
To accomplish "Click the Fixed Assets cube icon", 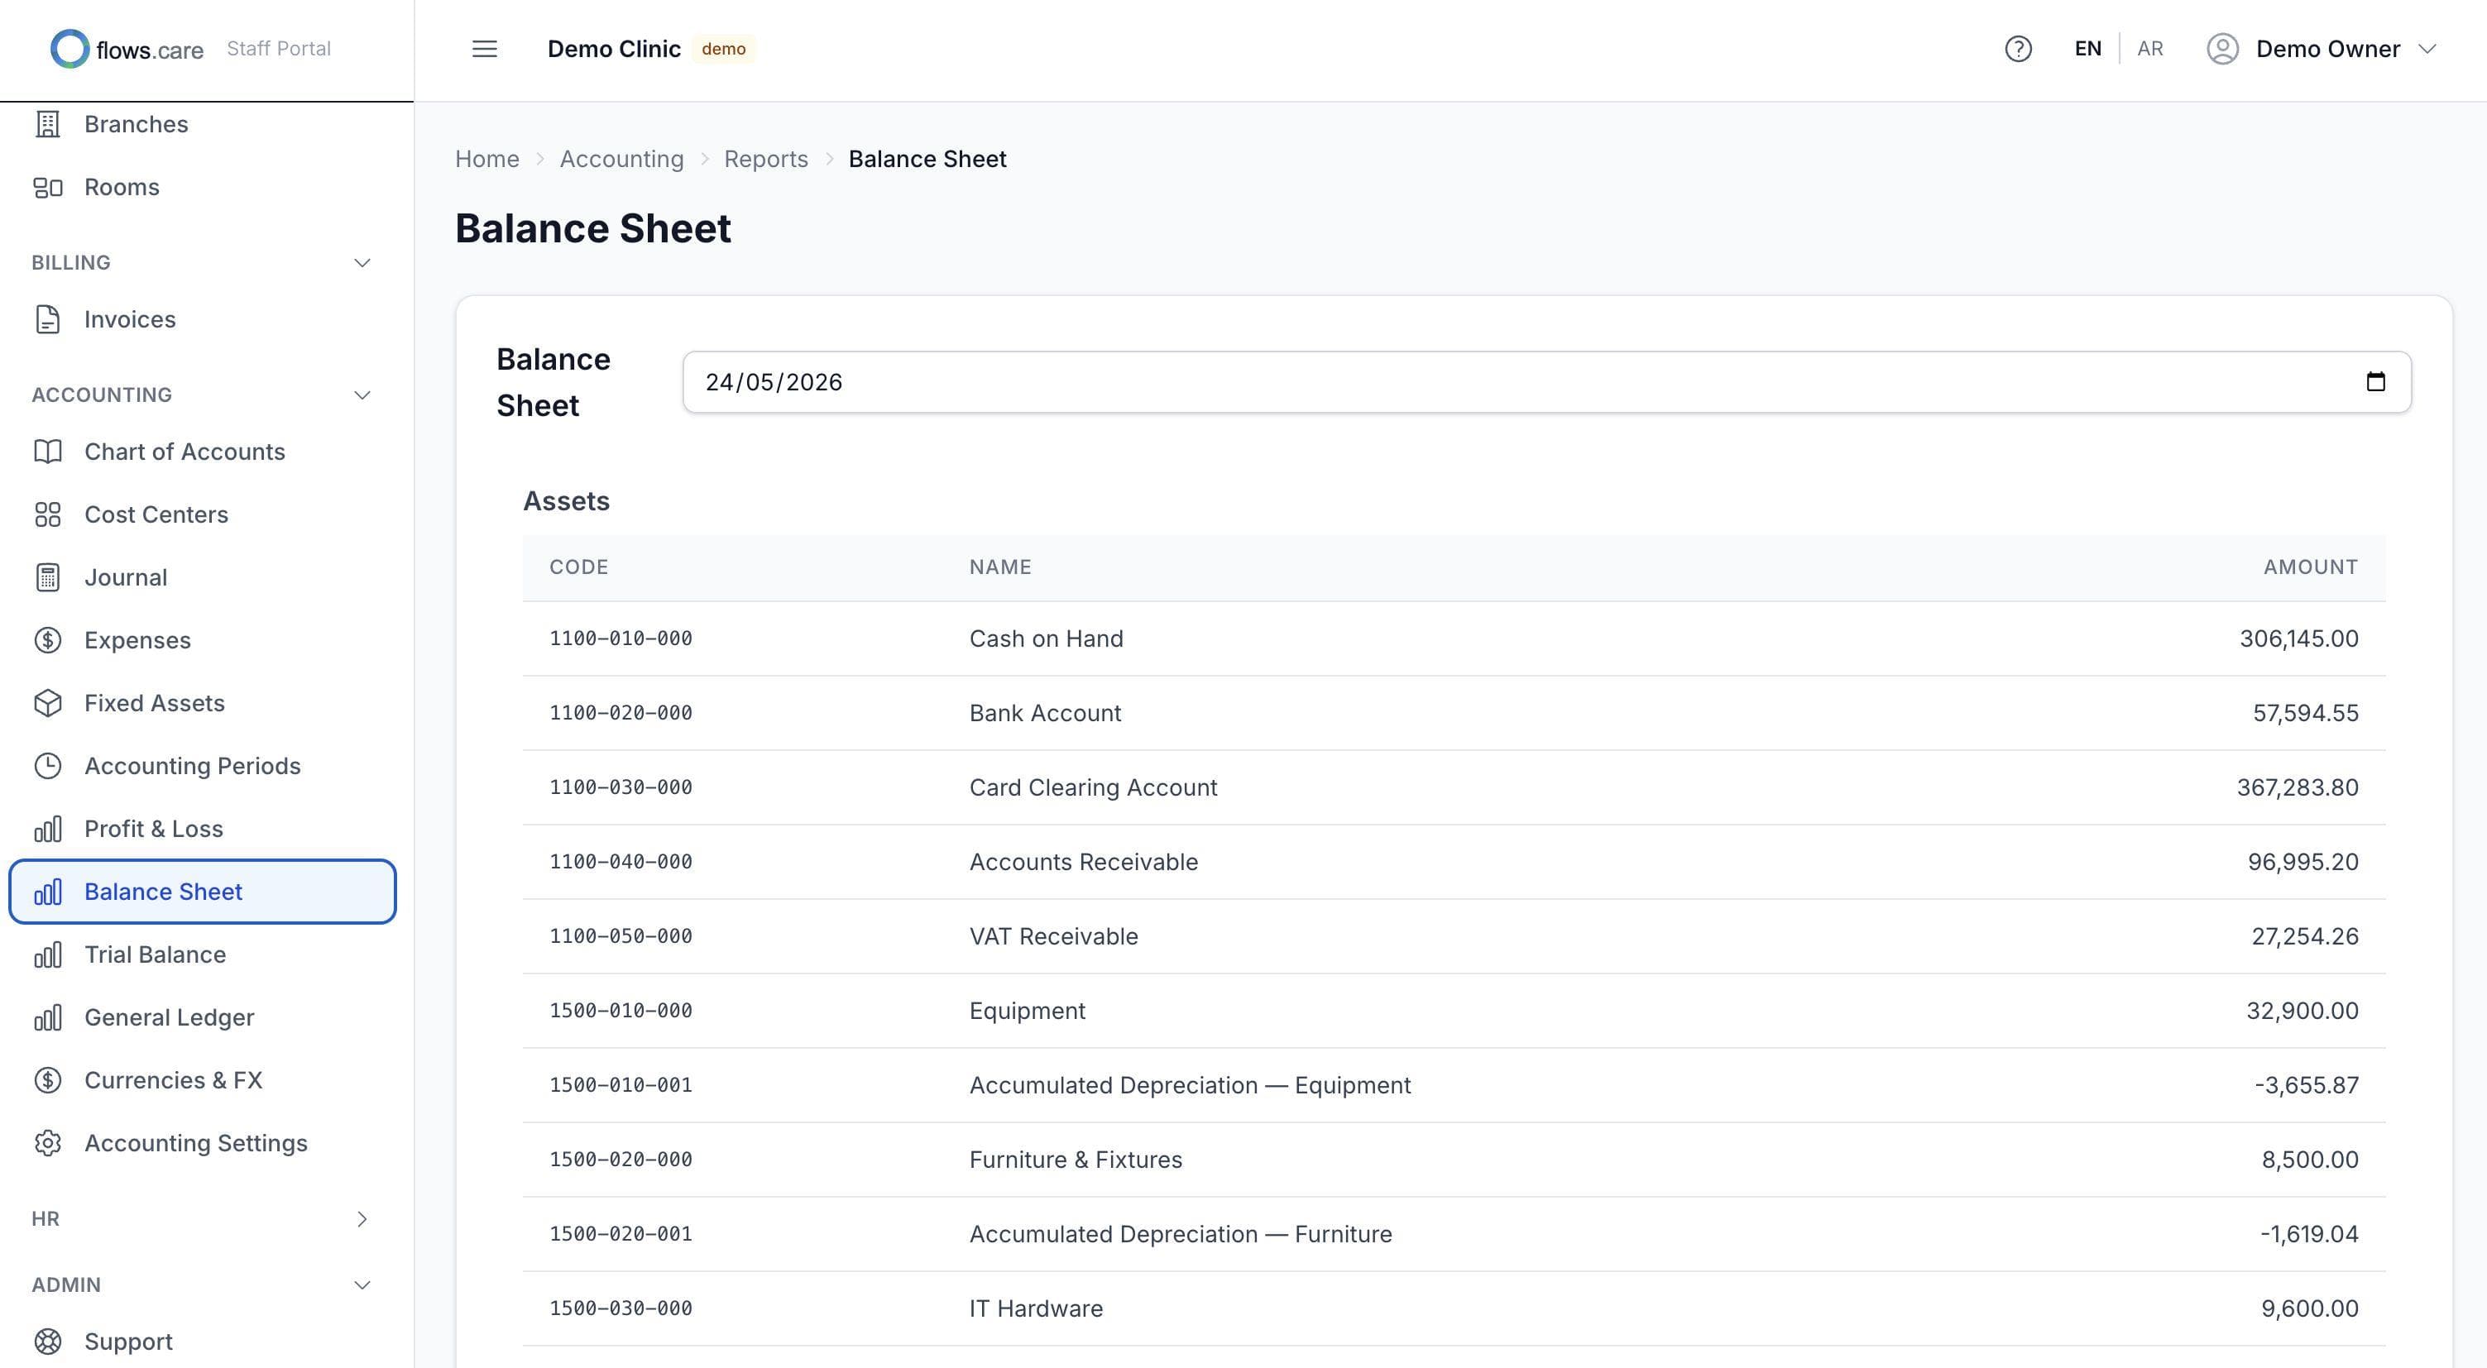I will [x=47, y=703].
